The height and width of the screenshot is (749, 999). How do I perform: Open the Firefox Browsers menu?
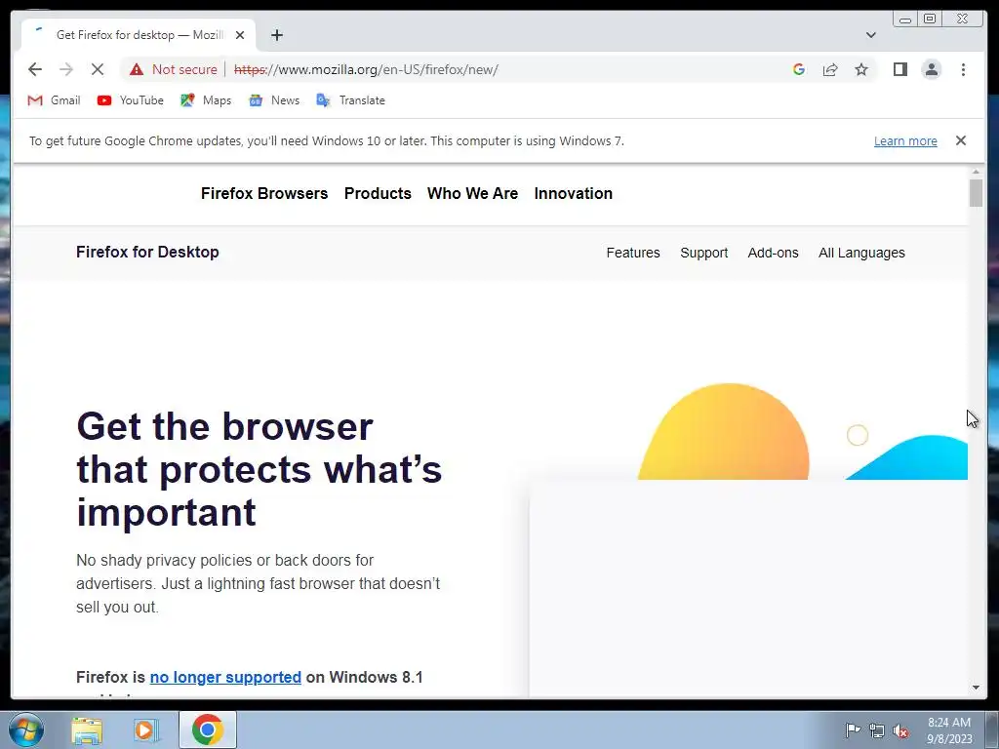coord(264,194)
